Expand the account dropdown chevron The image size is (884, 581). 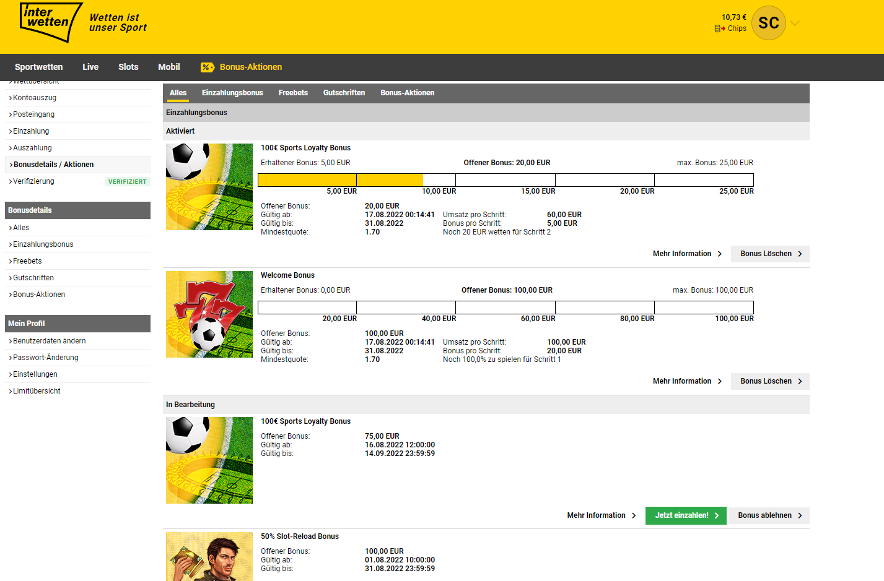click(x=795, y=24)
